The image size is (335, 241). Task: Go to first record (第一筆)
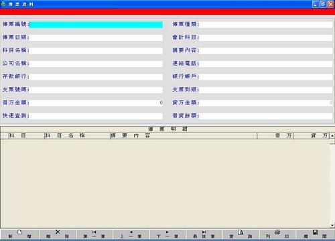[x=94, y=234]
